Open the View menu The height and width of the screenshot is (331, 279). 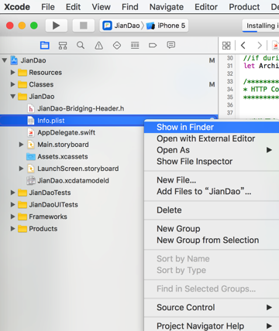tap(101, 7)
